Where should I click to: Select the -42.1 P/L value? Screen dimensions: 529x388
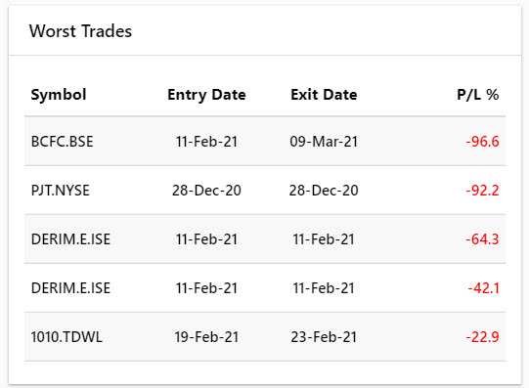tap(483, 288)
